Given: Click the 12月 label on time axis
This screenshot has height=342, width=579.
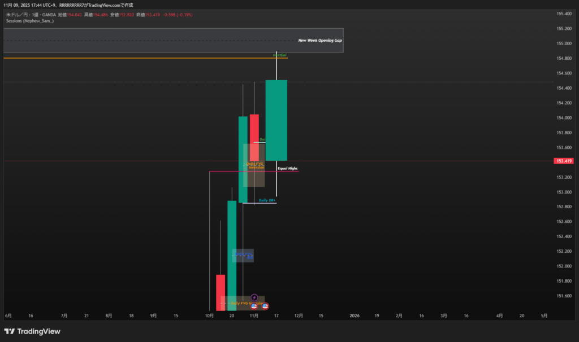Looking at the screenshot, I should tap(299, 316).
